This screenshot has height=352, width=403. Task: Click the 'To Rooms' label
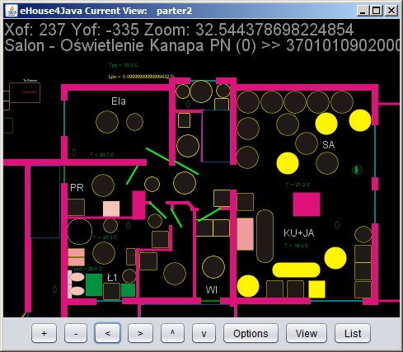[x=30, y=81]
